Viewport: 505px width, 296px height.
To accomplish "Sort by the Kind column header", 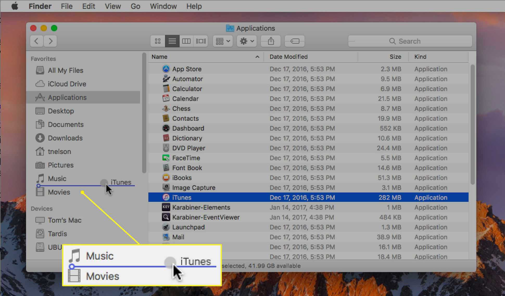I will 438,57.
